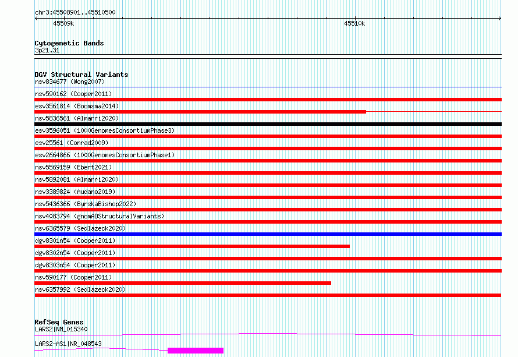This screenshot has width=518, height=357.
Task: Click the magenta LARS2 intron line
Action: pyautogui.click(x=268, y=334)
